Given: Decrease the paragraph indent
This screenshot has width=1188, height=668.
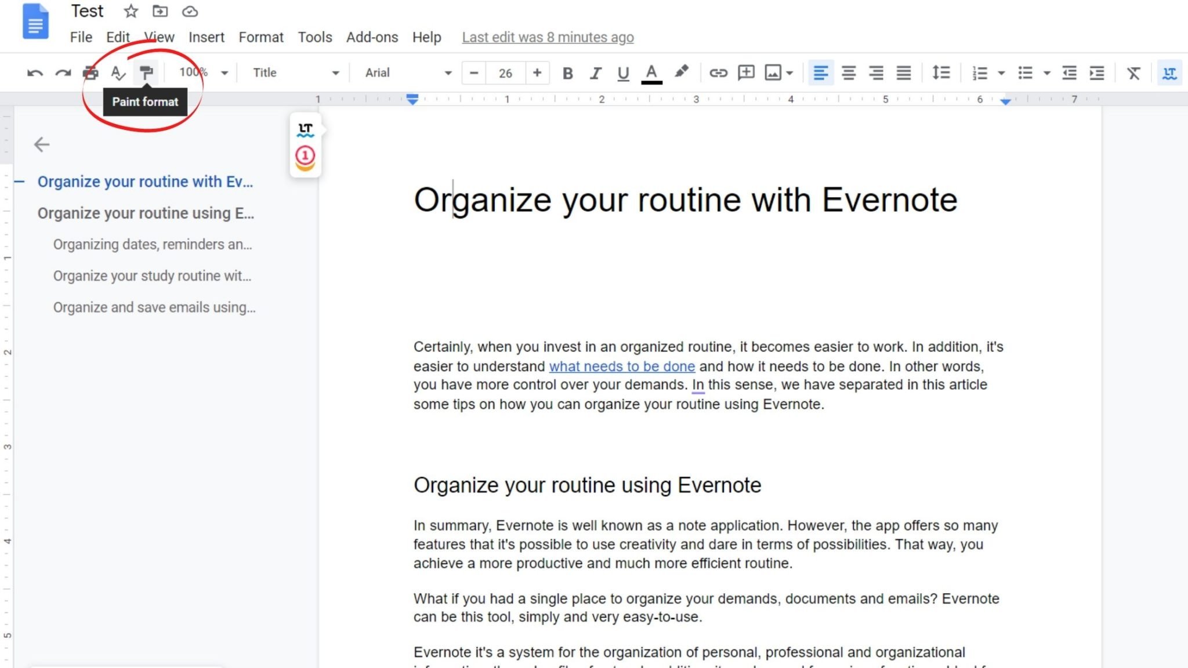Looking at the screenshot, I should (x=1069, y=73).
